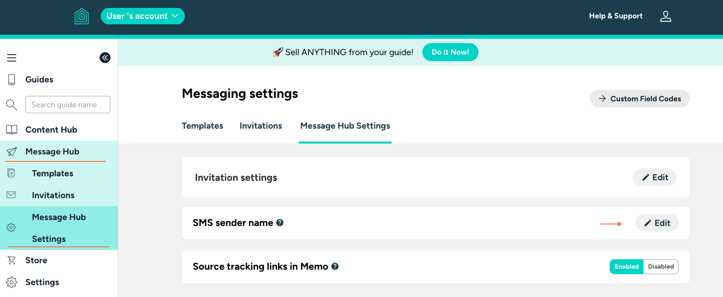
Task: Click the search magnifier icon
Action: point(11,105)
